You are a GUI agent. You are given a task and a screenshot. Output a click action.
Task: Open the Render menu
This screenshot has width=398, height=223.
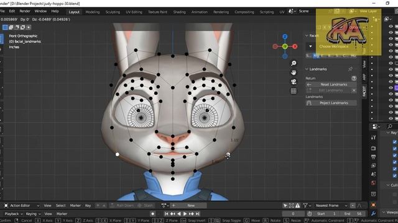click(x=25, y=11)
